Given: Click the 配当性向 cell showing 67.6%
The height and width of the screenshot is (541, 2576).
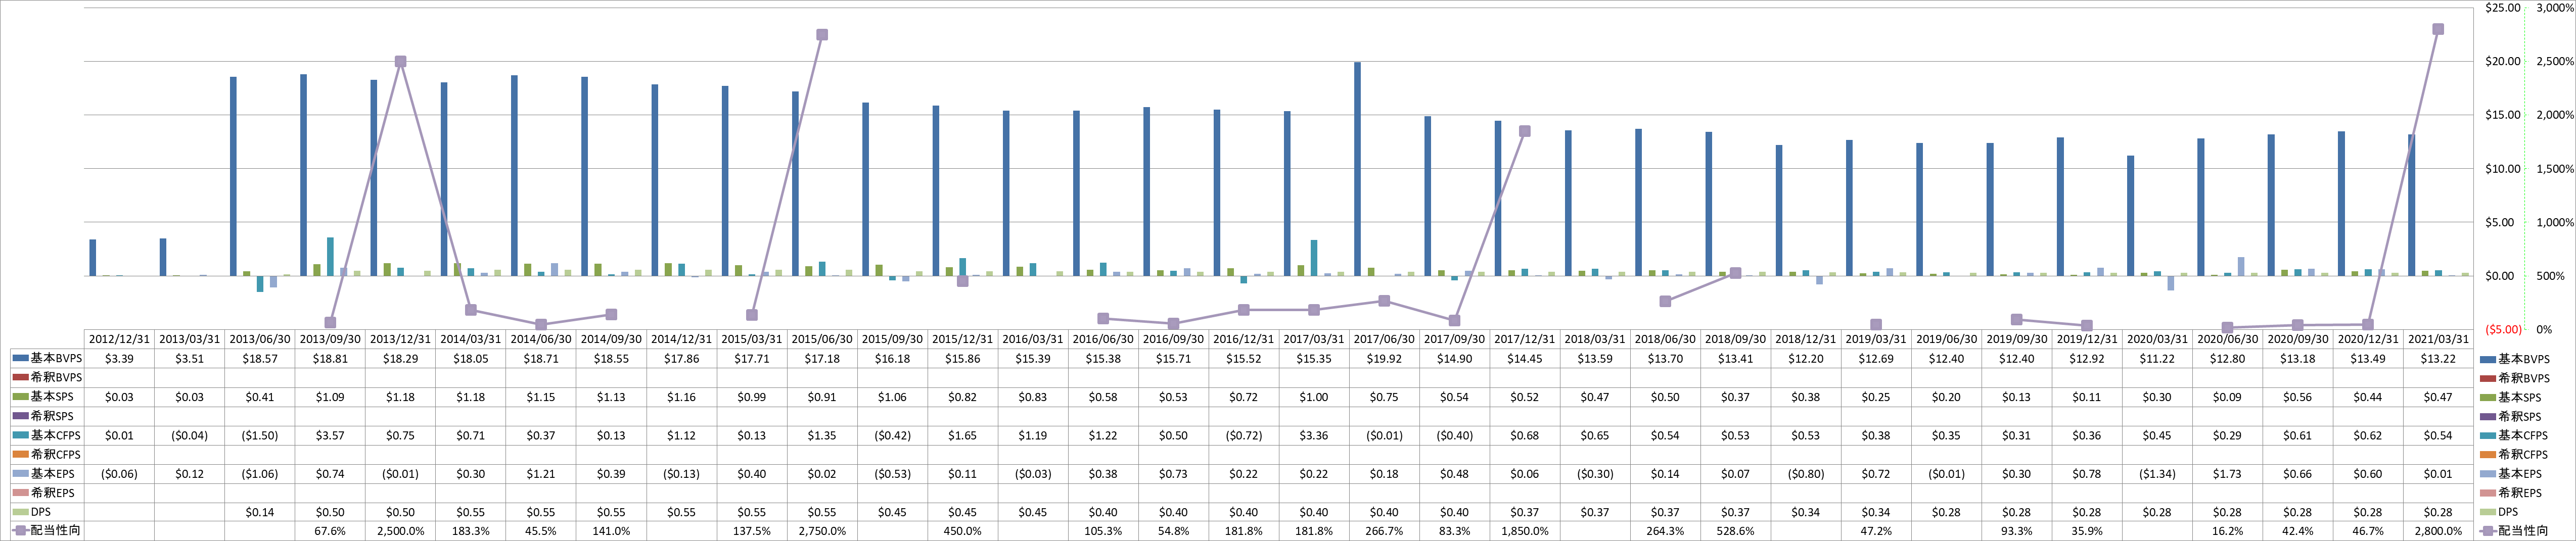Looking at the screenshot, I should [x=330, y=531].
